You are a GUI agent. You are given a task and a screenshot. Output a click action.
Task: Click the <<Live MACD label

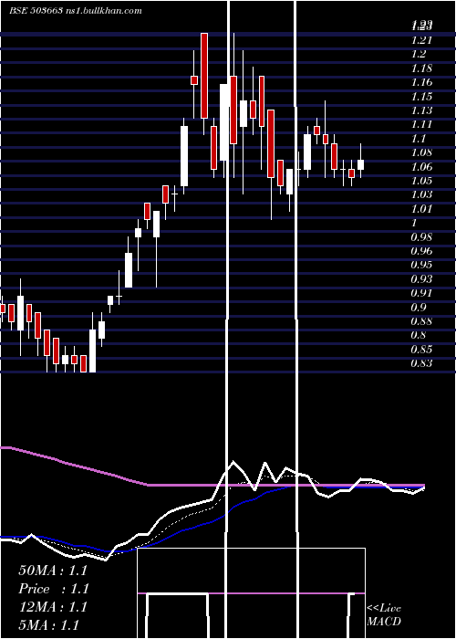384,614
